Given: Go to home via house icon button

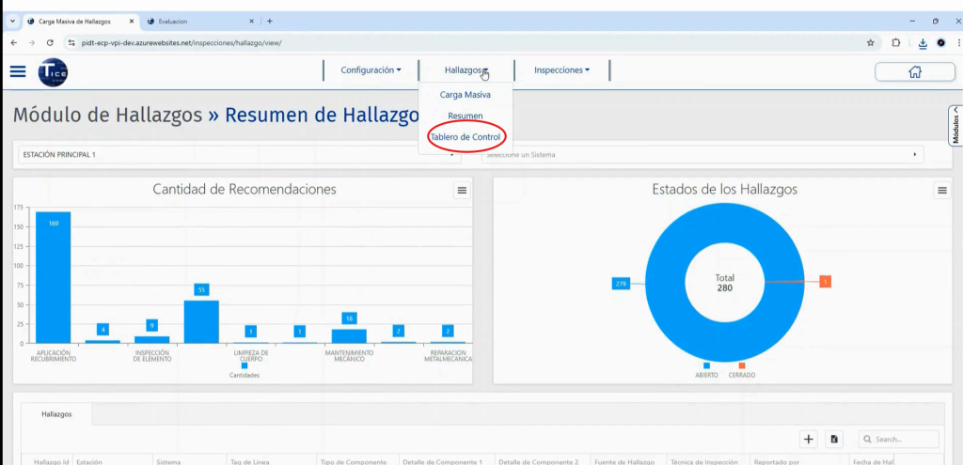Looking at the screenshot, I should 914,71.
